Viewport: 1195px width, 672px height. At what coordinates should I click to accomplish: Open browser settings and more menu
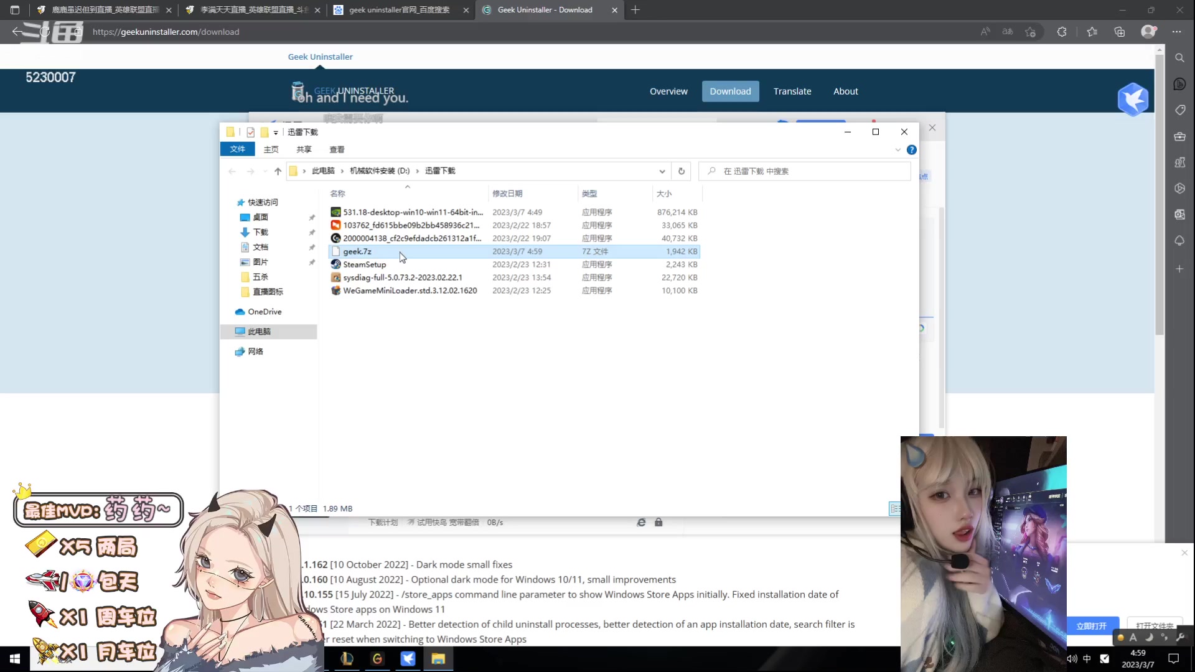[1176, 32]
